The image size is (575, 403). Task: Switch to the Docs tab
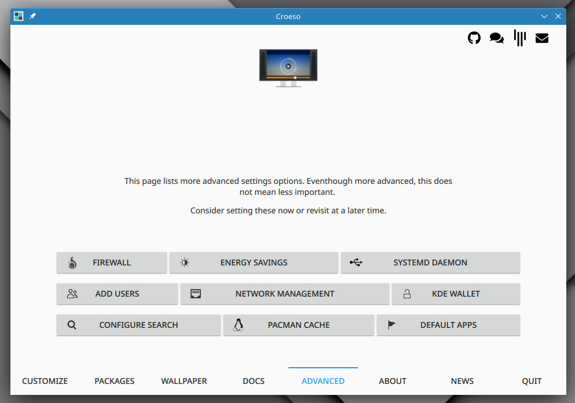coord(254,381)
